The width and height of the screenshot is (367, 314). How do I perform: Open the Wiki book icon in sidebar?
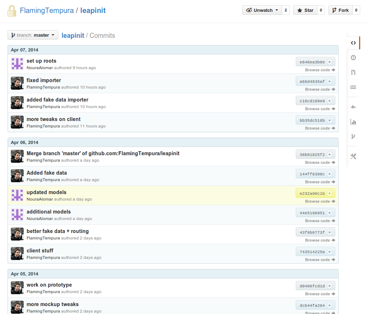[353, 87]
